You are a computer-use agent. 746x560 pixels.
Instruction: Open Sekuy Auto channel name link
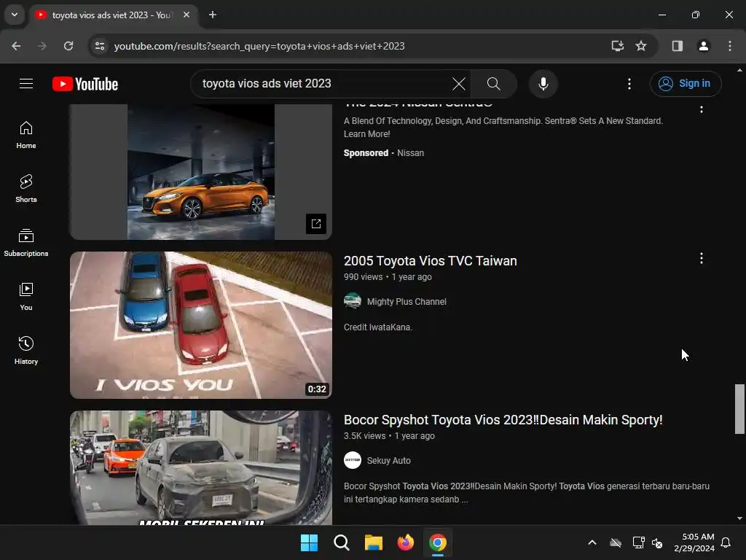tap(388, 461)
